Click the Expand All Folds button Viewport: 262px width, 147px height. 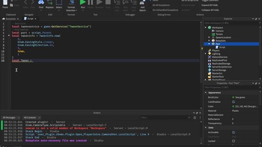pyautogui.click(x=210, y=5)
